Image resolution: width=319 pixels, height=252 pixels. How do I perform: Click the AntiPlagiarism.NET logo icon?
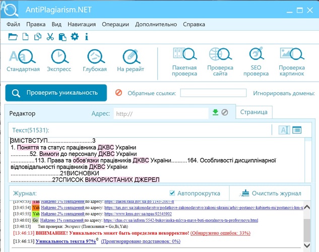(x=10, y=9)
